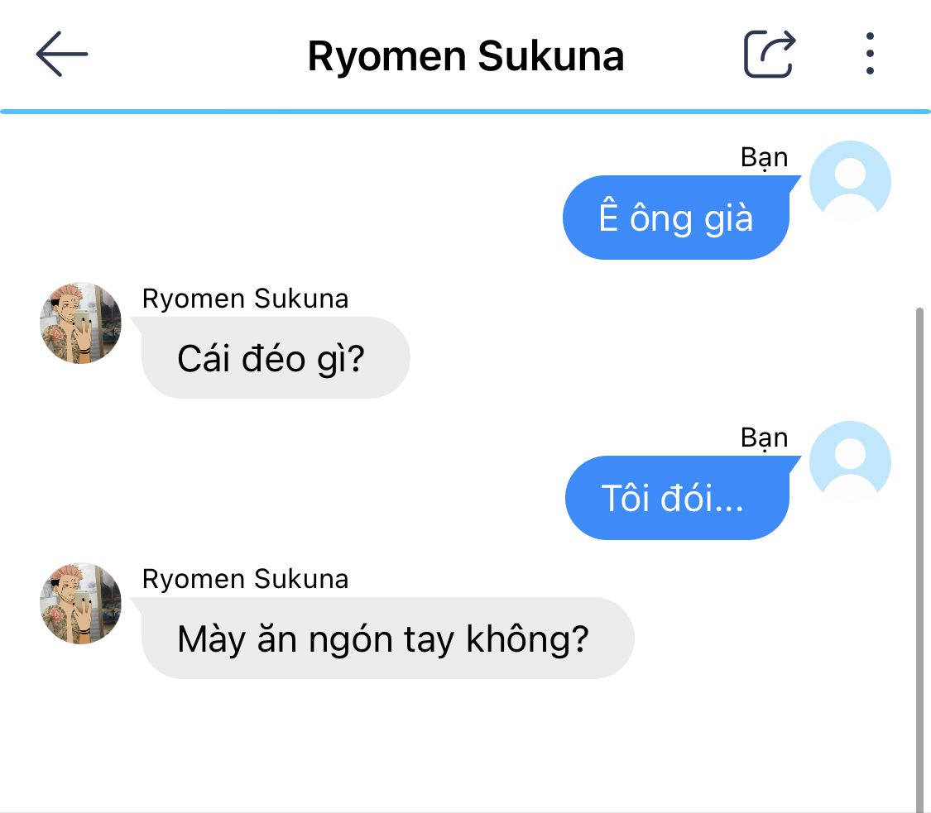The image size is (931, 813).
Task: Click the second Ryomen Sukuna sender name
Action: [x=245, y=579]
